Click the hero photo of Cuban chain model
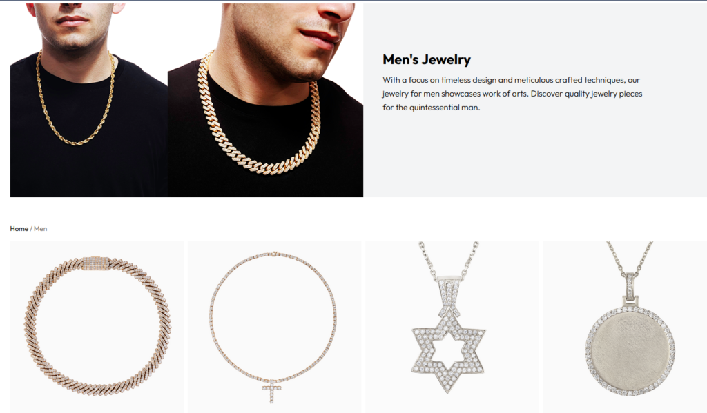The height and width of the screenshot is (413, 707). tap(266, 100)
